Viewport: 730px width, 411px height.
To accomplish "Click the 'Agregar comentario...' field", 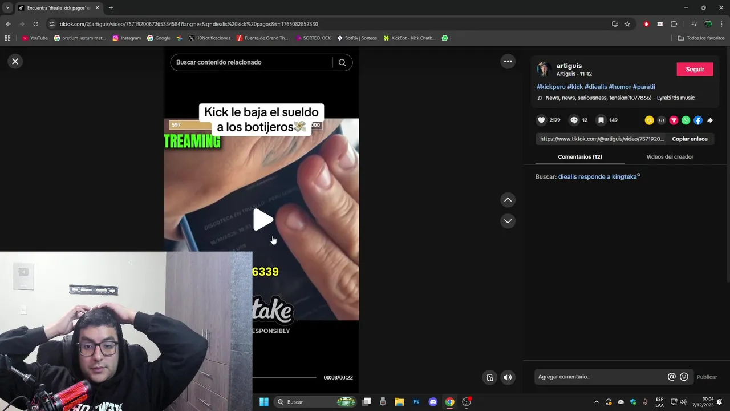I will point(601,377).
